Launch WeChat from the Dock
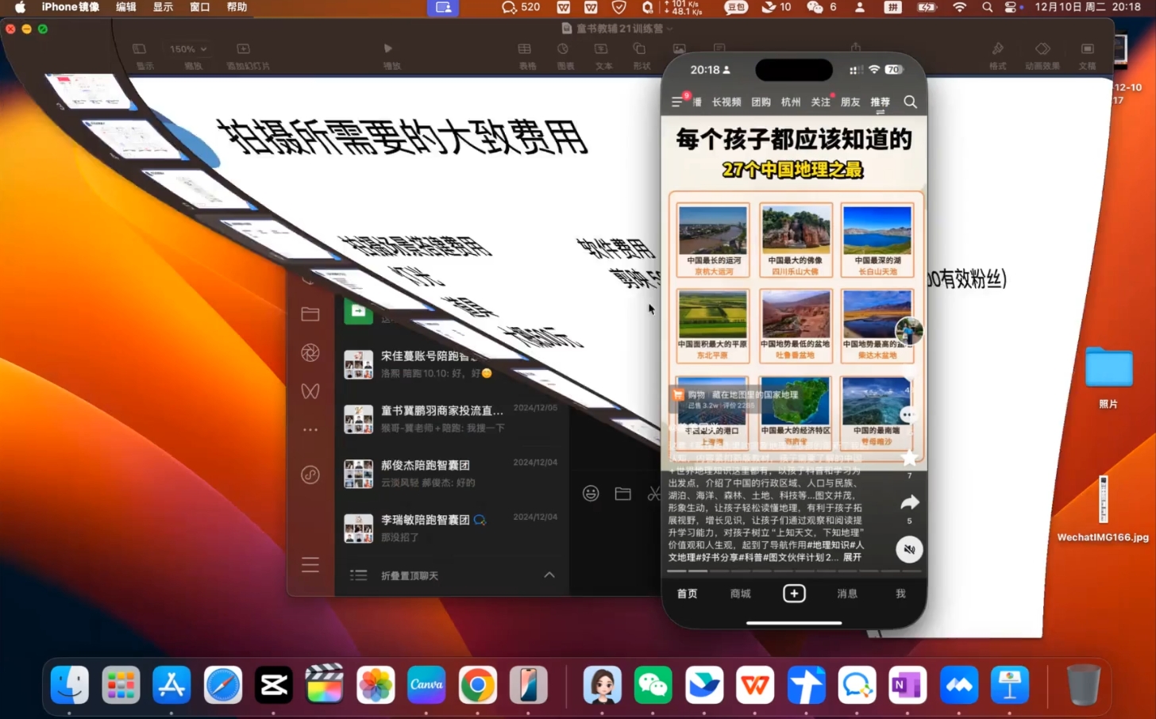1156x719 pixels. point(653,685)
